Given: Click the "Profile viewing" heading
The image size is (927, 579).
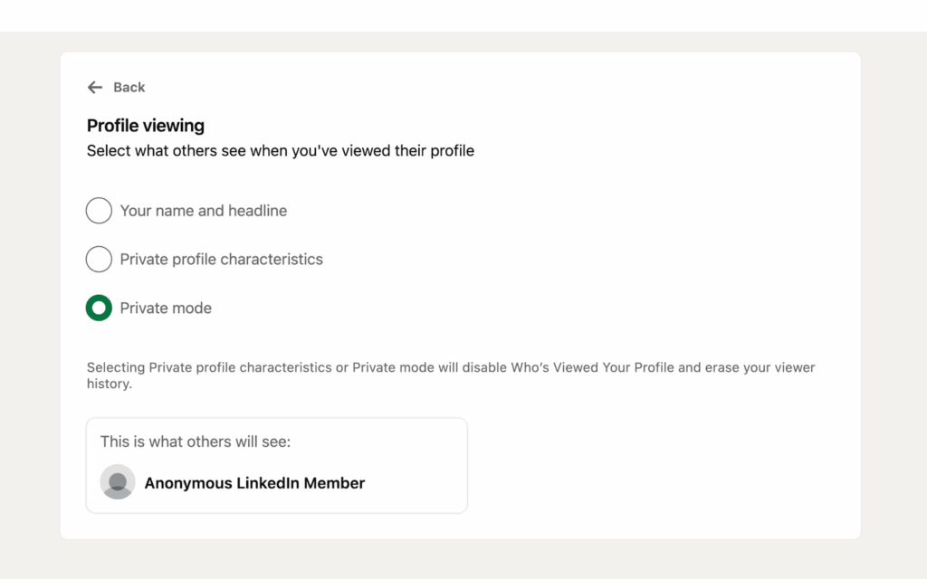Looking at the screenshot, I should [146, 126].
